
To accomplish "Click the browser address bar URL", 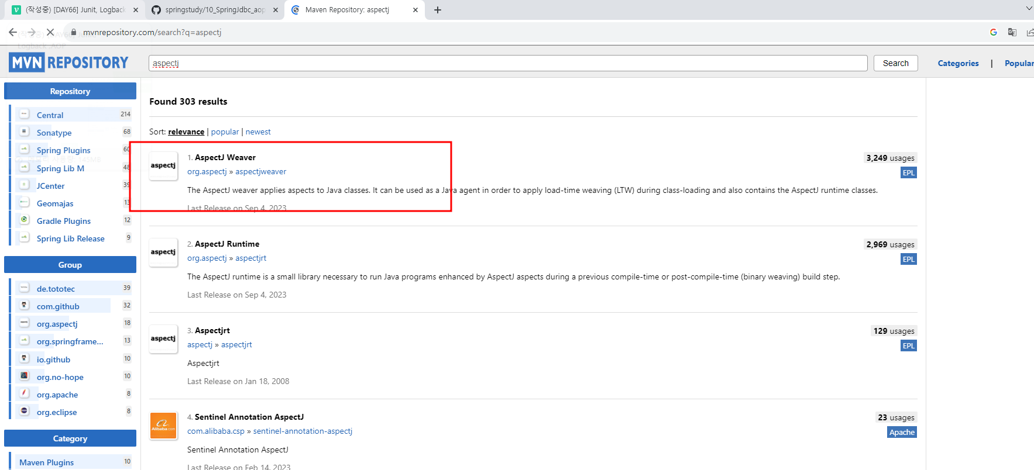I will [x=152, y=32].
